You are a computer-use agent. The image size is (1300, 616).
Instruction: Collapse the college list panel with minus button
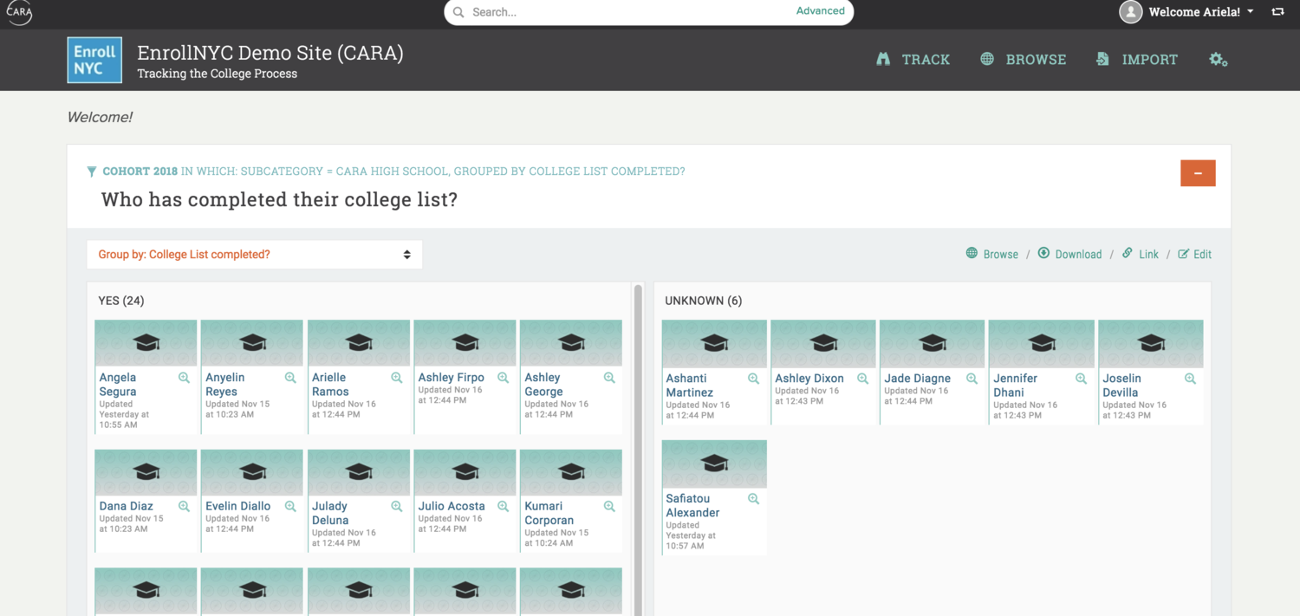pos(1198,173)
